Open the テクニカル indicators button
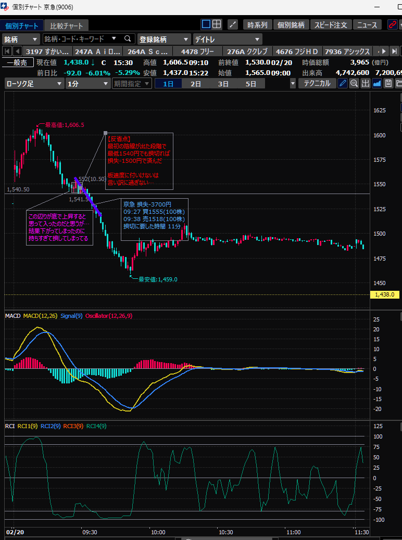402x540 pixels. (317, 83)
